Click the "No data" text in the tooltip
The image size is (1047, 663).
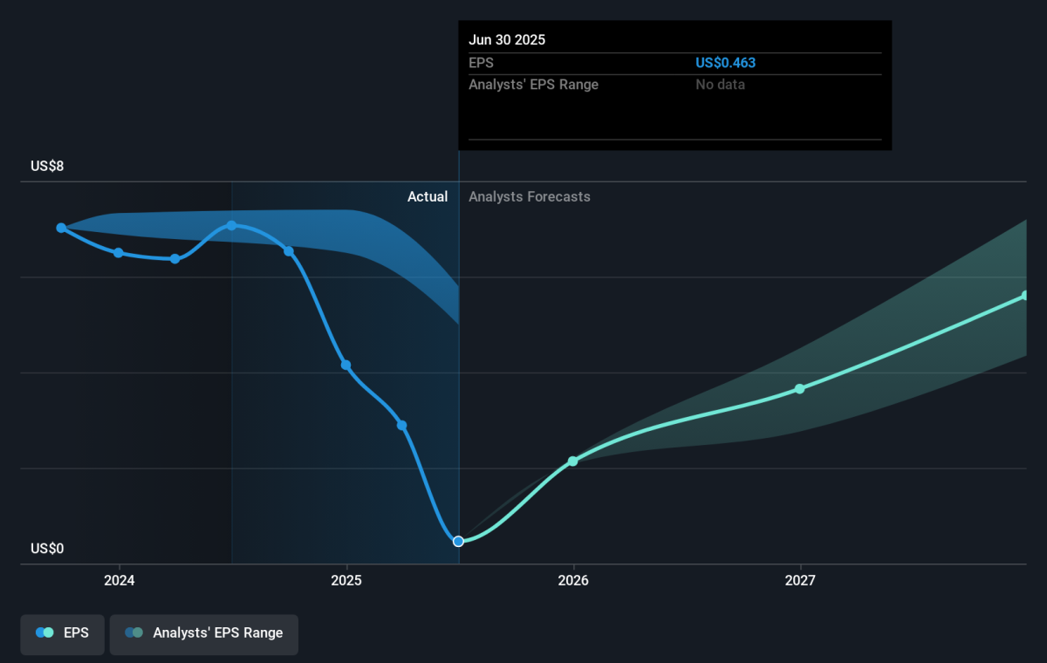[720, 85]
